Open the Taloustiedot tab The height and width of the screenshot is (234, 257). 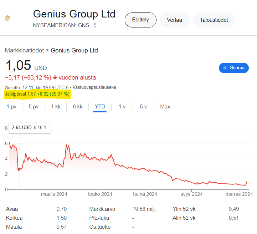(214, 20)
